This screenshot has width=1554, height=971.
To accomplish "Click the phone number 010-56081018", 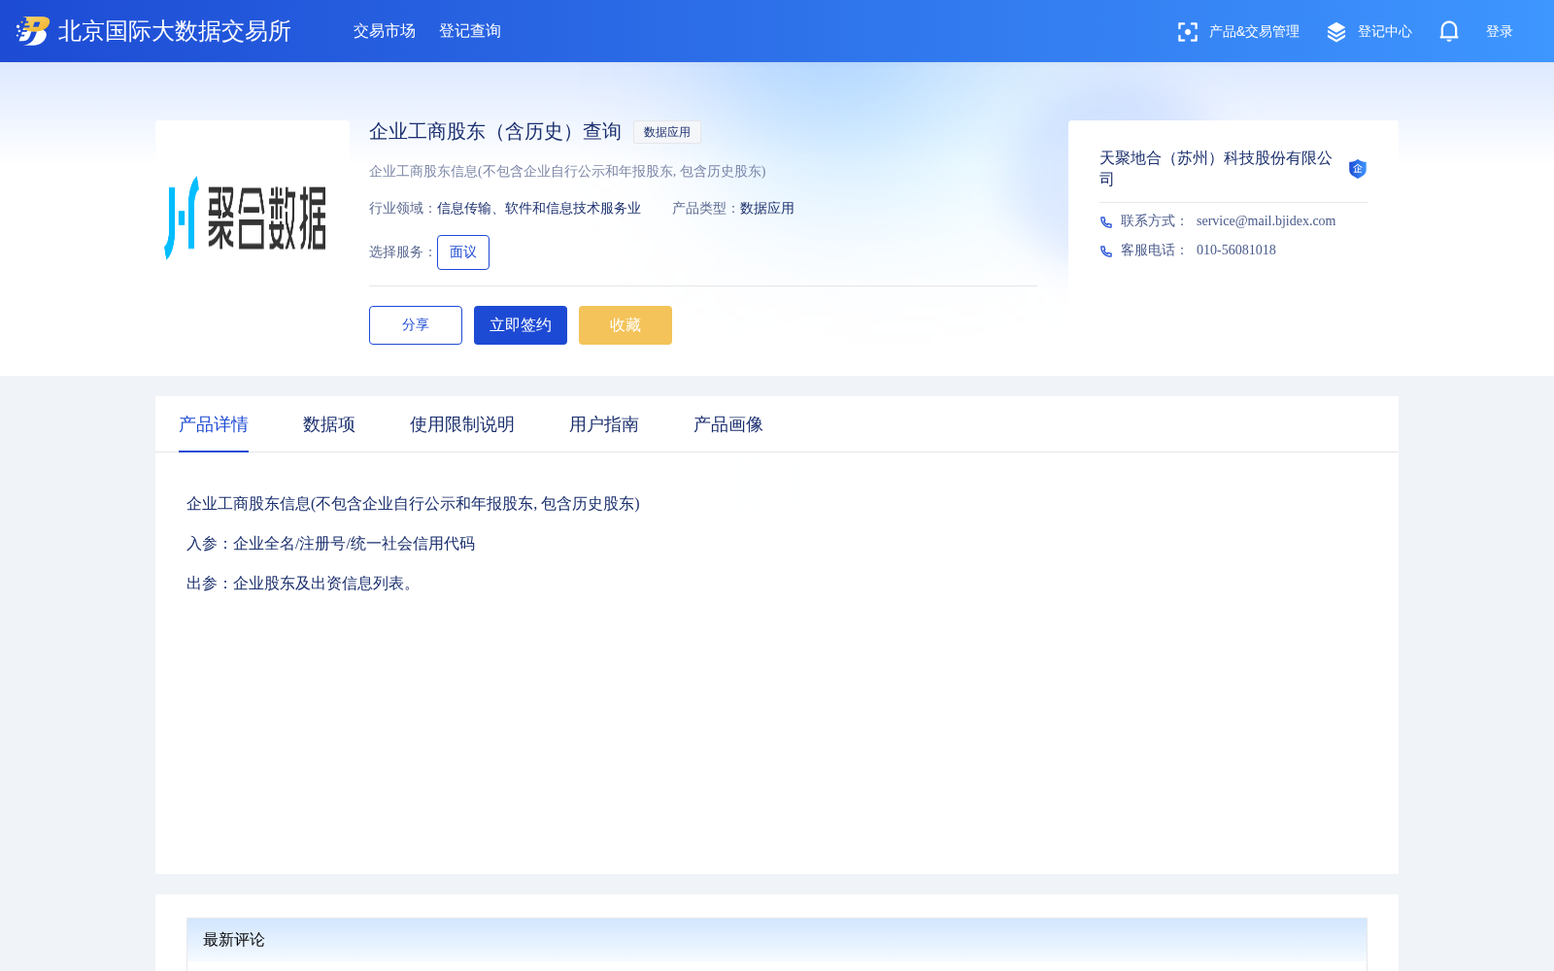I will [x=1236, y=251].
